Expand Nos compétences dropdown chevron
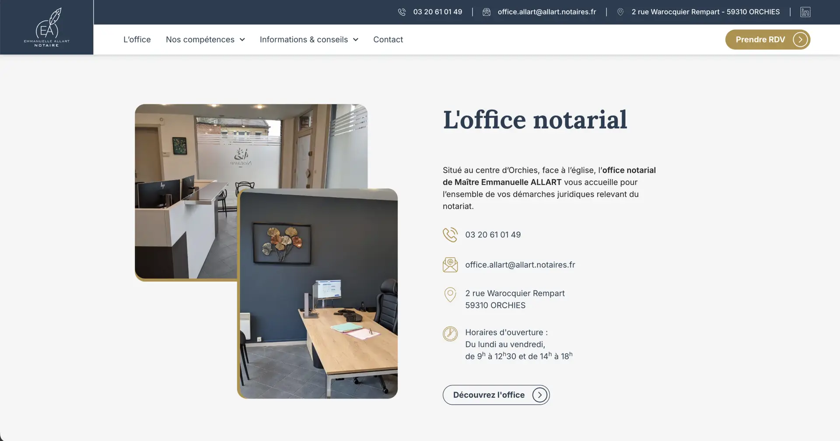 click(242, 40)
